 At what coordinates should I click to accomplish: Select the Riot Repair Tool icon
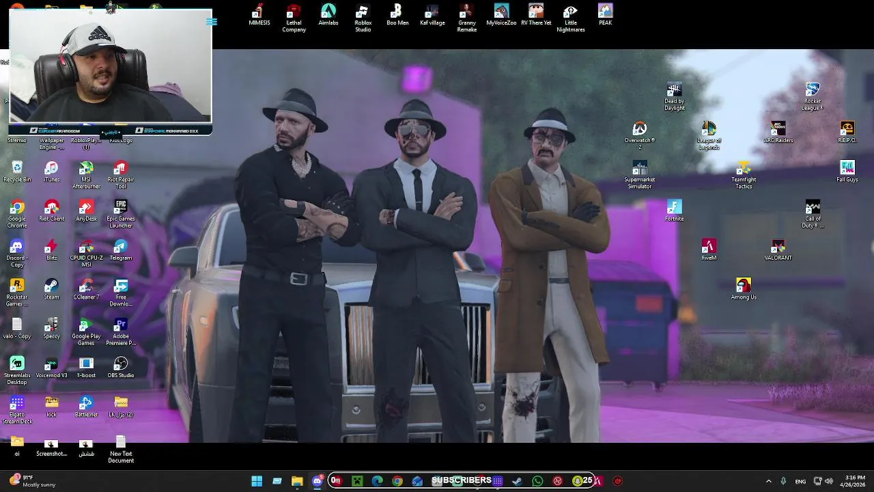coord(121,175)
